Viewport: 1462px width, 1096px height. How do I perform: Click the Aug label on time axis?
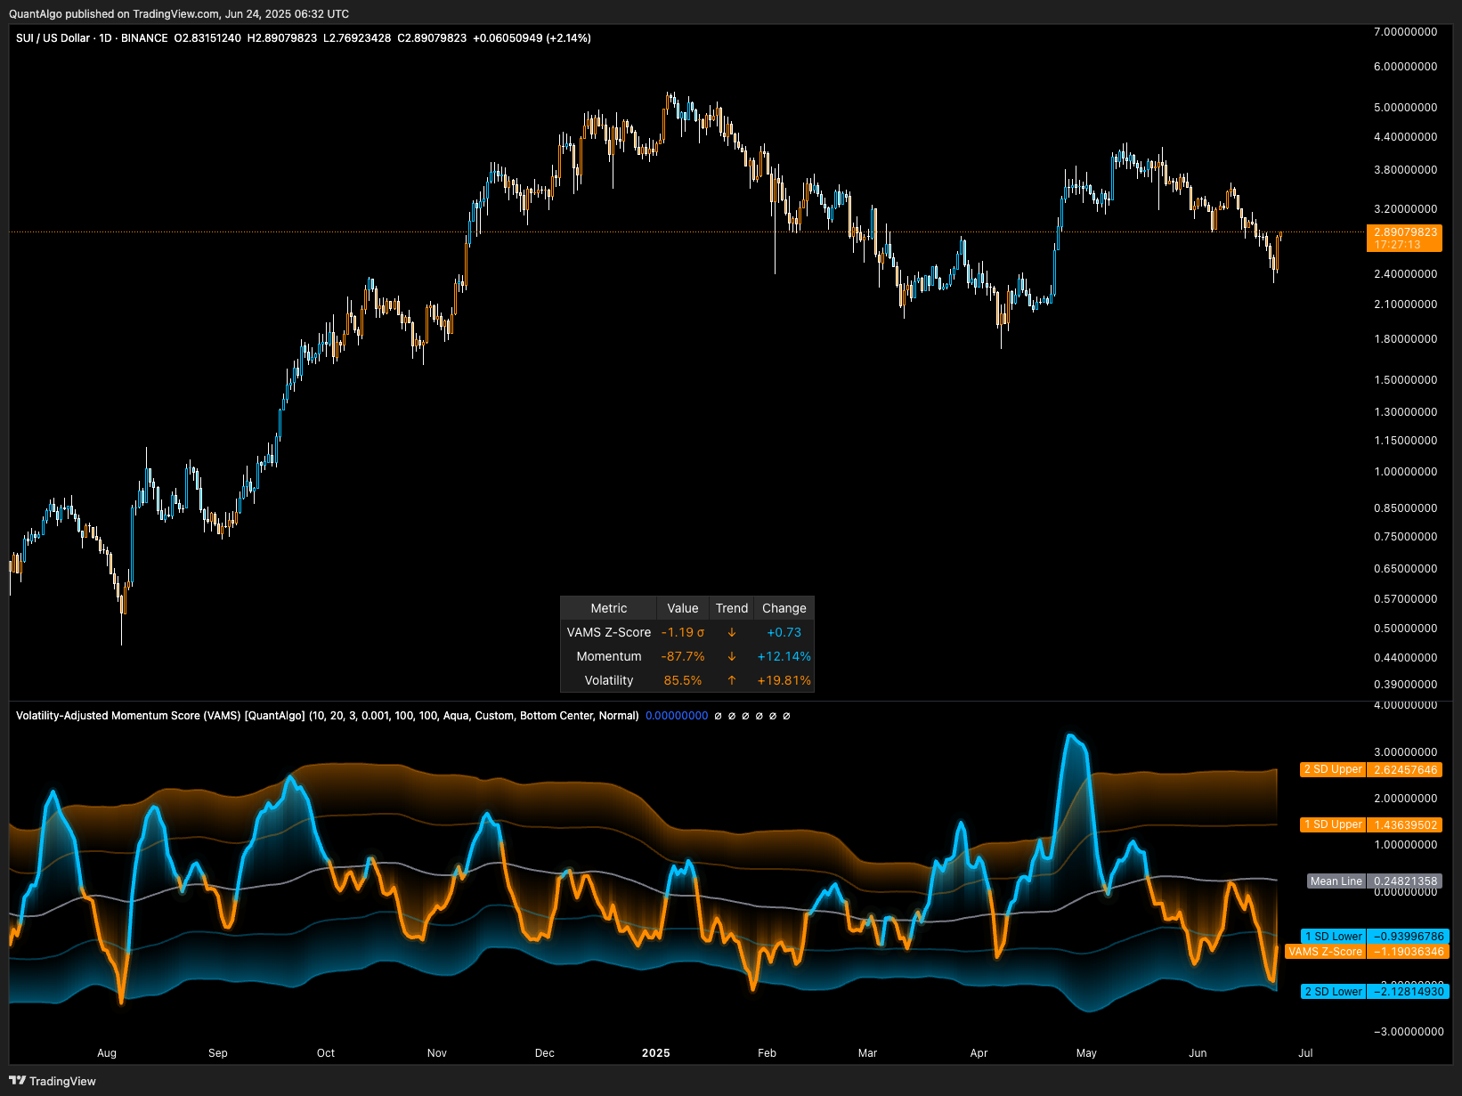(x=107, y=1053)
